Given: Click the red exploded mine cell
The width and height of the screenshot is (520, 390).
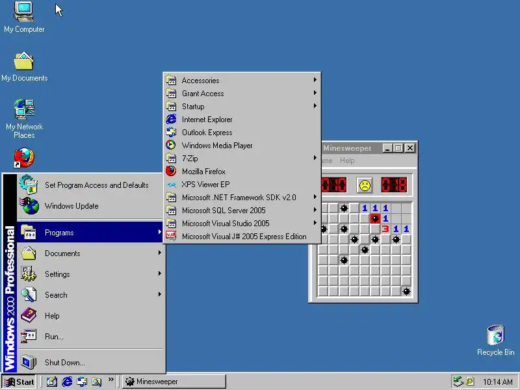Looking at the screenshot, I should pos(375,218).
